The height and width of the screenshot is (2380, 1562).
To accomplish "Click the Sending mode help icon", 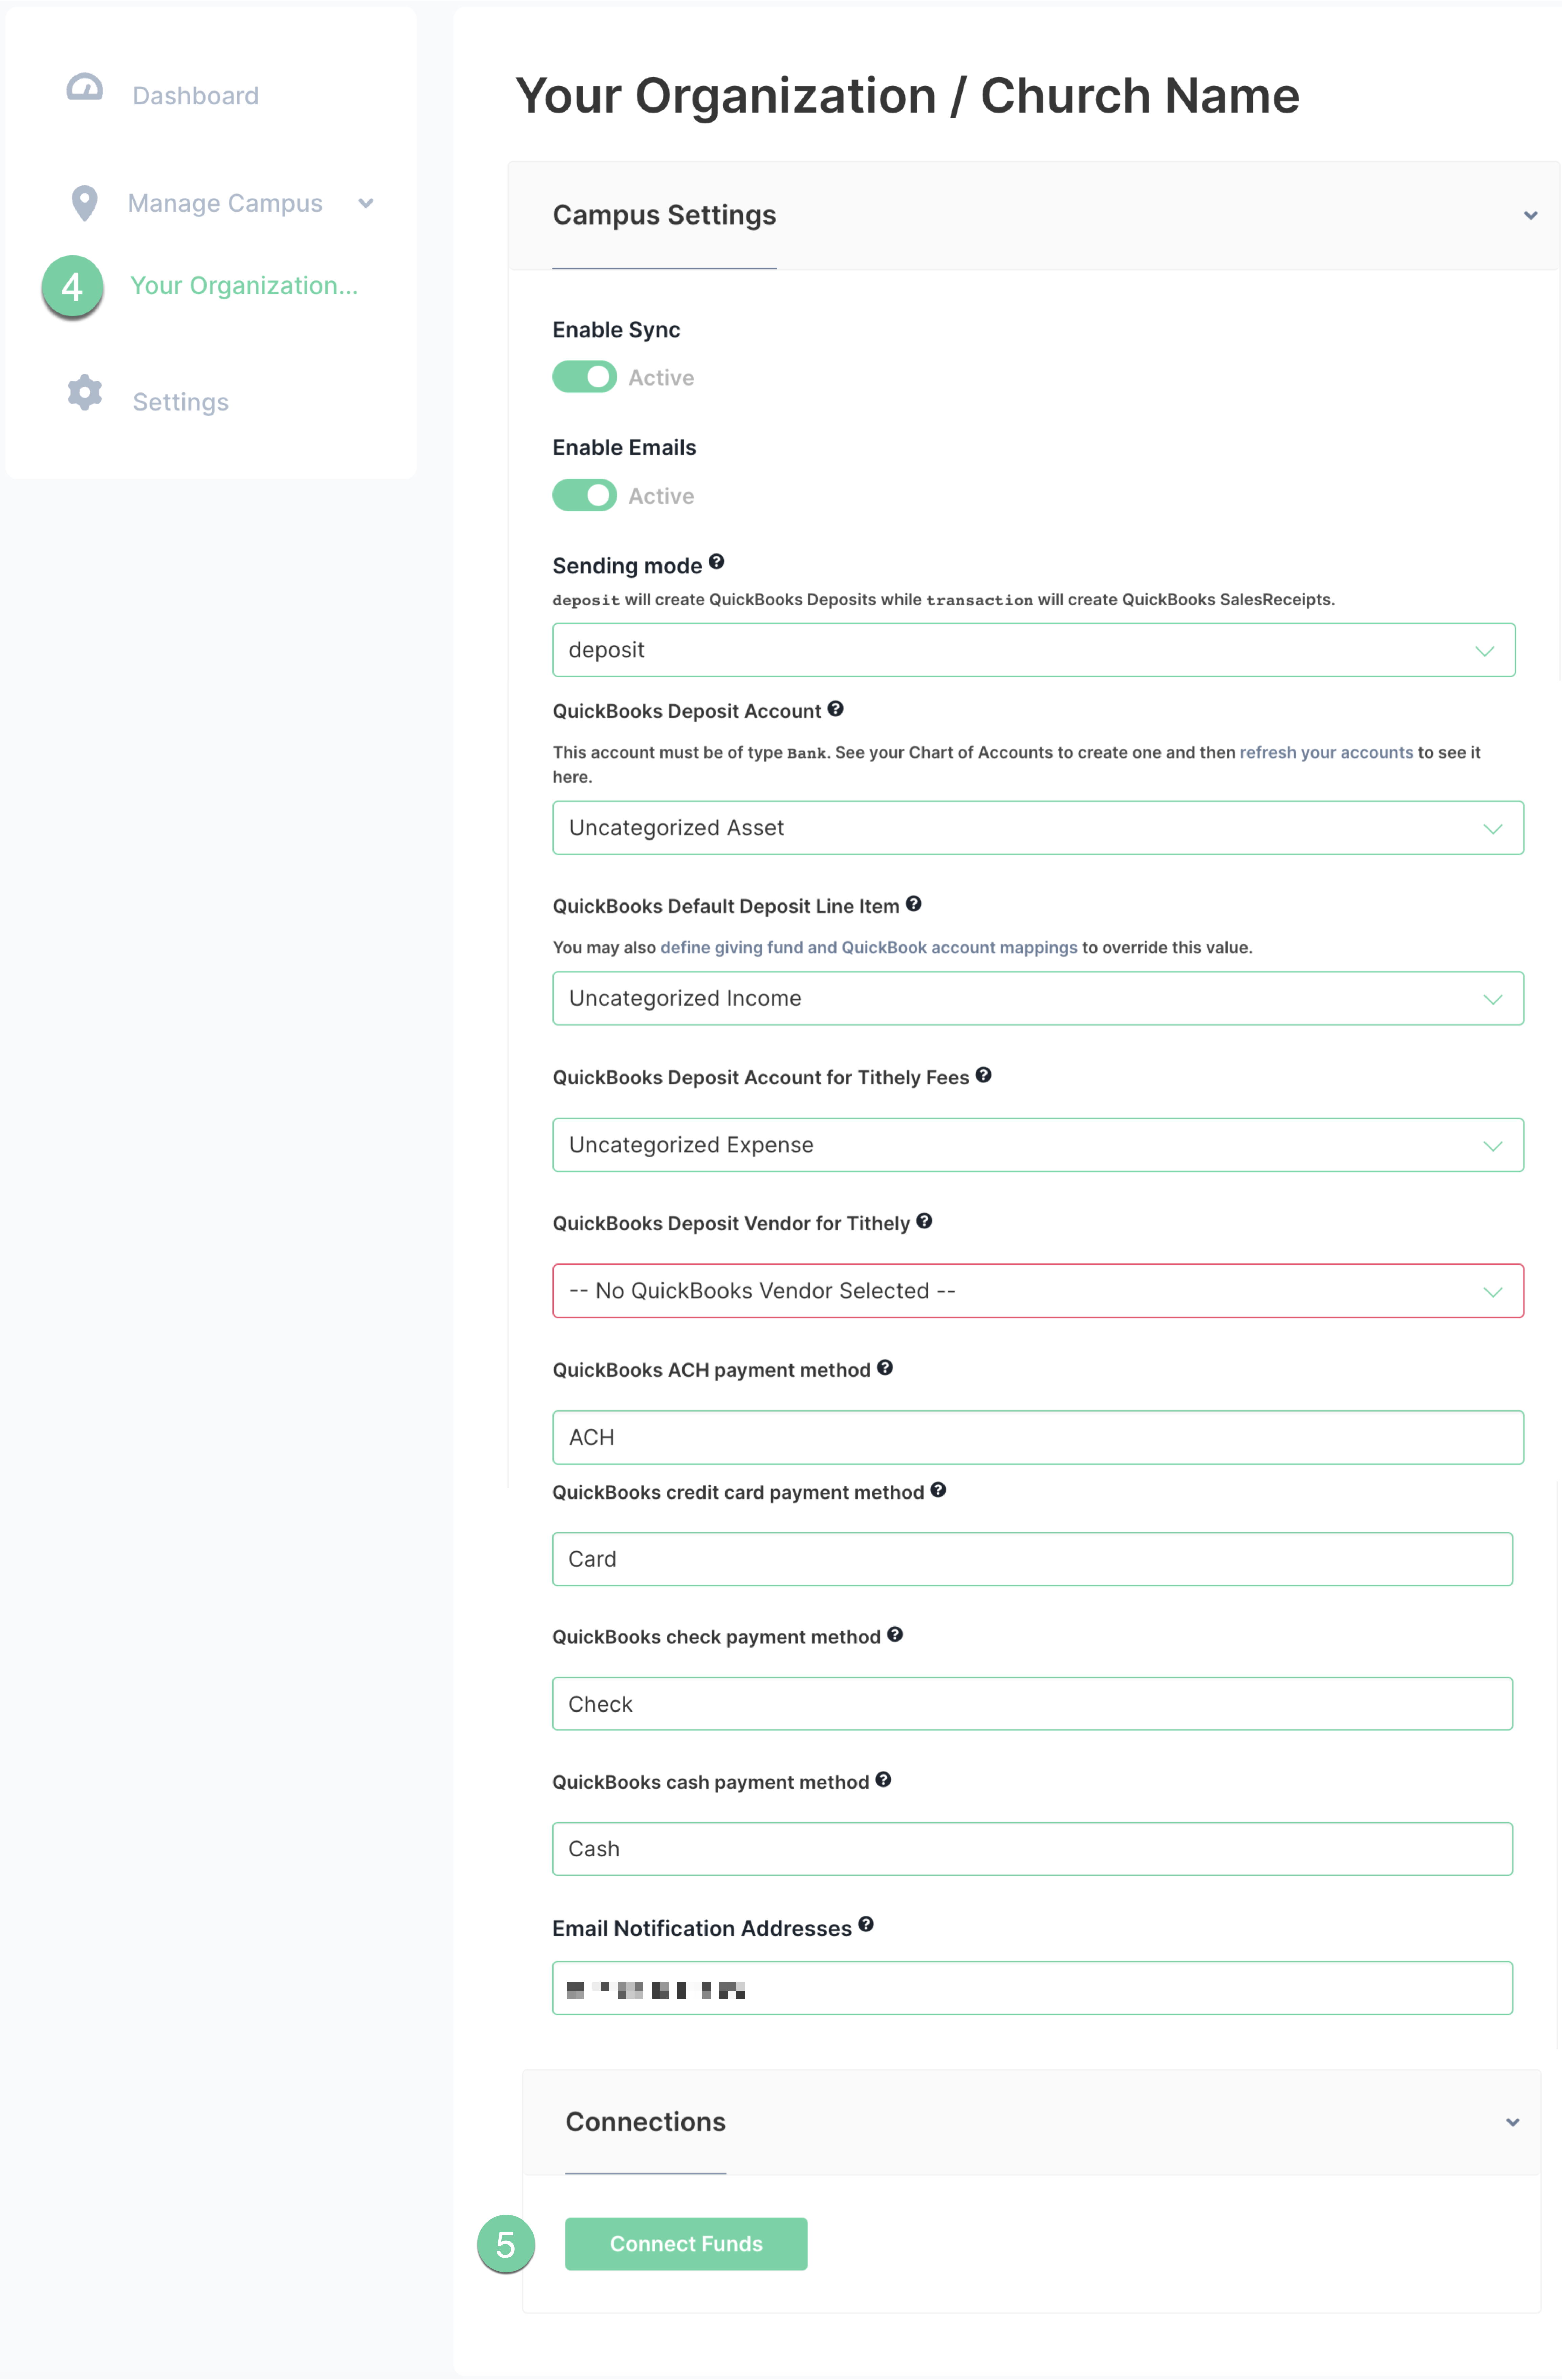I will pyautogui.click(x=717, y=562).
